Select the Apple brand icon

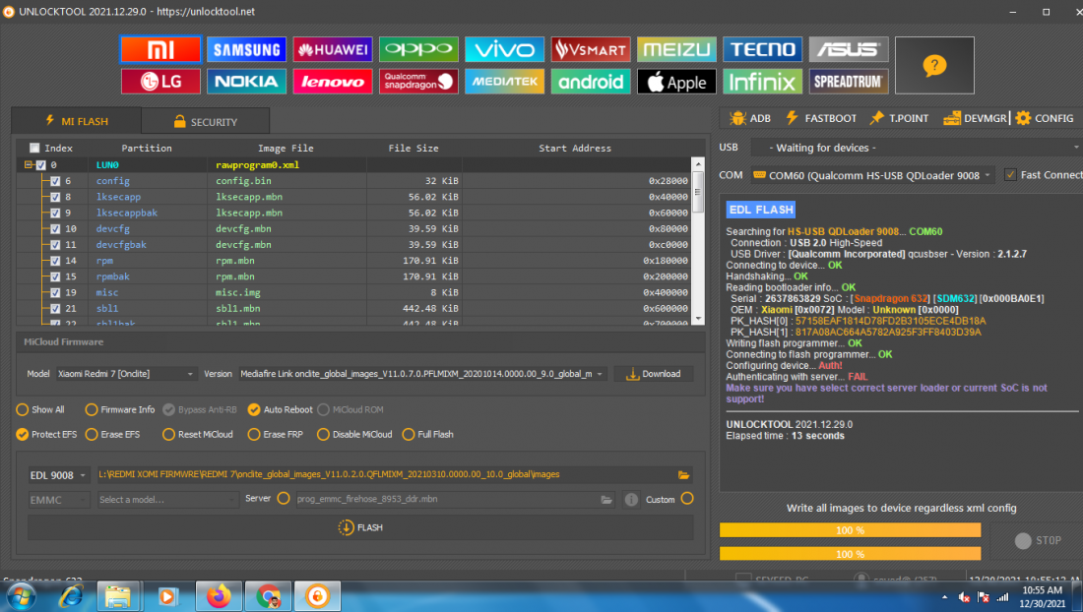pos(676,82)
